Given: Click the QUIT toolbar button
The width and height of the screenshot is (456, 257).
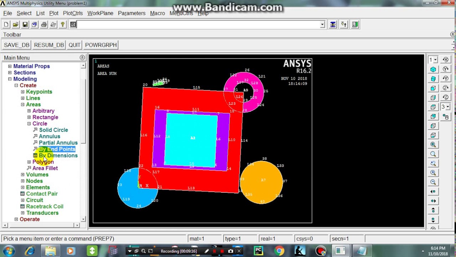Looking at the screenshot, I should click(x=74, y=45).
